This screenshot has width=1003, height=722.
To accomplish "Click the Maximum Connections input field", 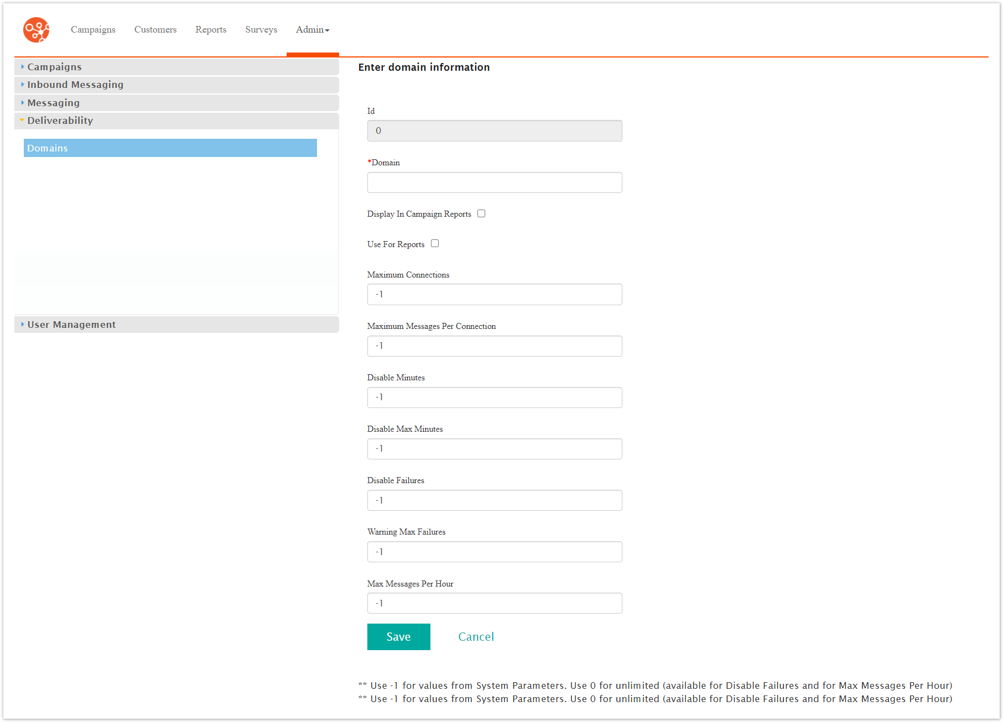I will pos(494,295).
